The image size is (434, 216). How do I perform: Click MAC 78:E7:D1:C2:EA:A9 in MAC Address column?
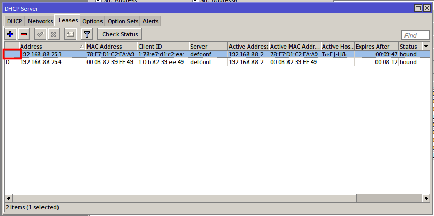[x=110, y=54]
